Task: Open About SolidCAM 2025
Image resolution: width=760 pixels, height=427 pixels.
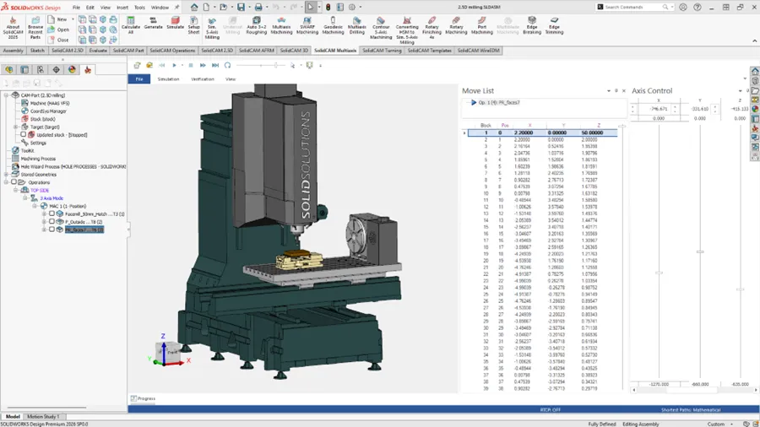Action: (x=13, y=28)
